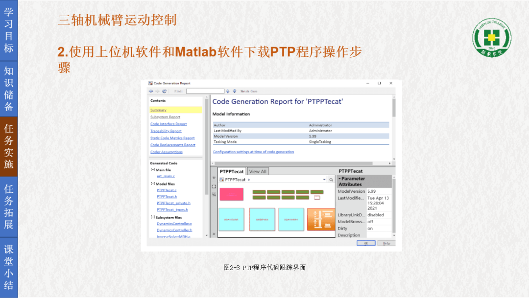529x298 pixels.
Task: Open the PTPPTecat_types.h file link
Action: point(172,210)
